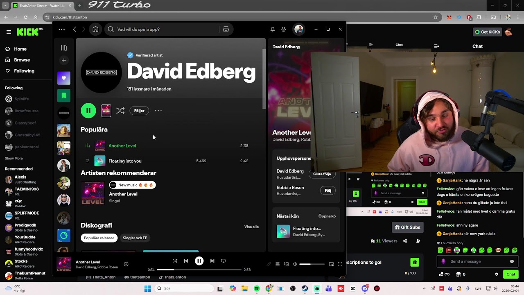524x295 pixels.
Task: Open chat settings gear icon
Action: [x=497, y=275]
